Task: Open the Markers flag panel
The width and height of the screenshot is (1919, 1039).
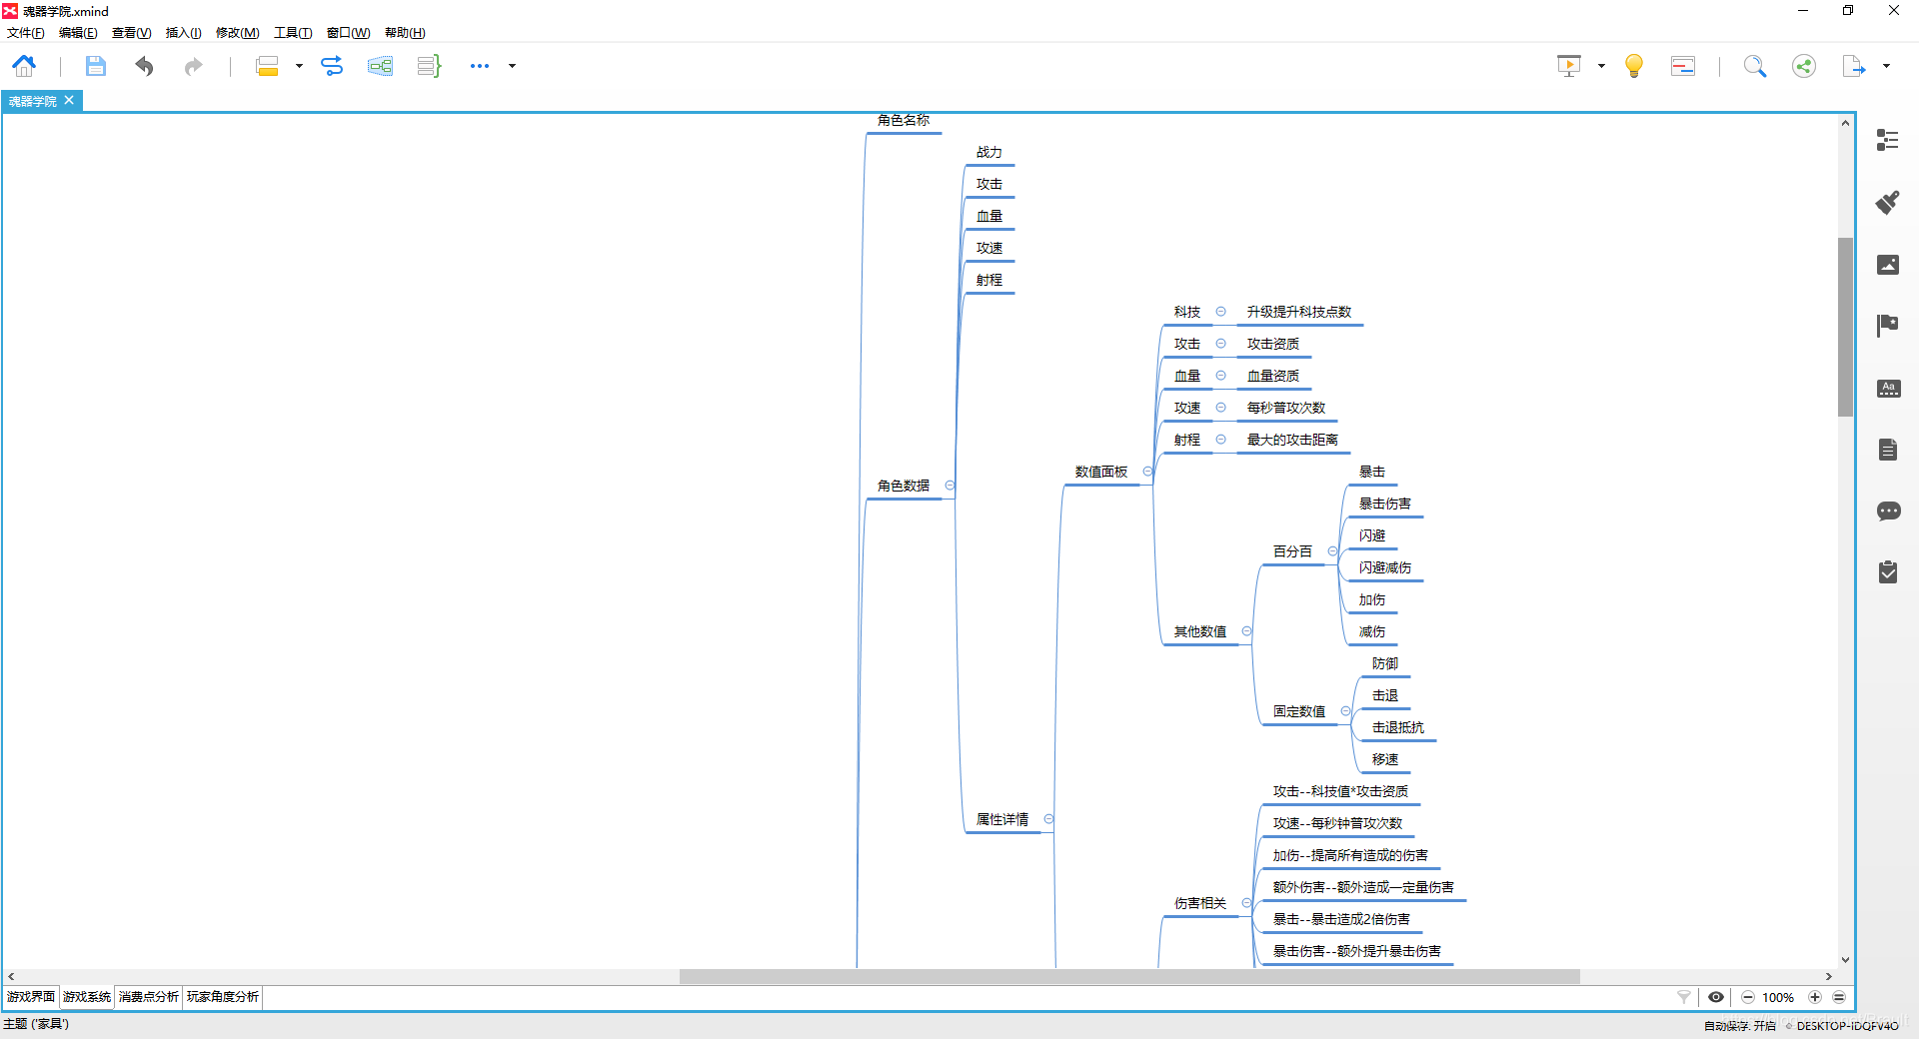Action: pyautogui.click(x=1888, y=326)
